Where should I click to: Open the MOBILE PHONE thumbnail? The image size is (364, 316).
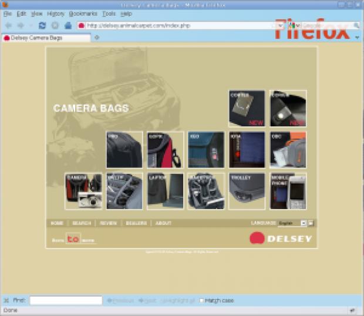288,191
